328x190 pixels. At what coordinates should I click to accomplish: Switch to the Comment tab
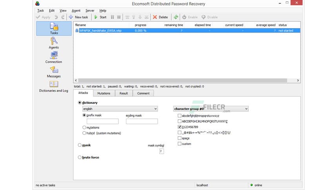point(143,93)
